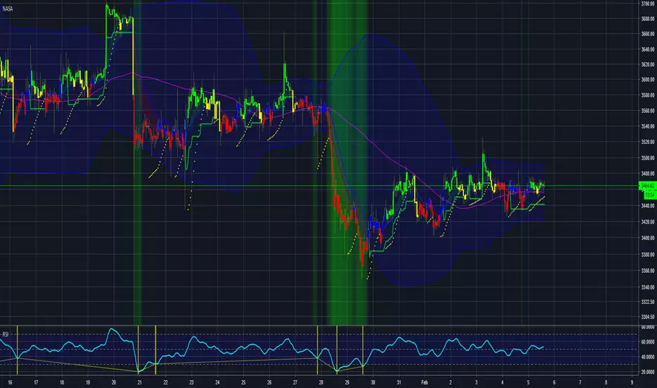
Task: Click date label 28 on time axis
Action: tap(321, 382)
